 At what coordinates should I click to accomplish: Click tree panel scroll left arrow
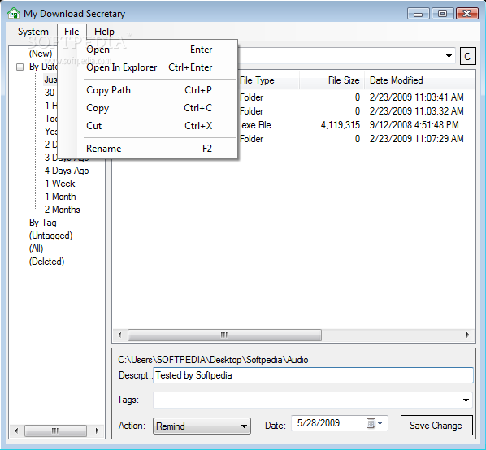(x=16, y=431)
